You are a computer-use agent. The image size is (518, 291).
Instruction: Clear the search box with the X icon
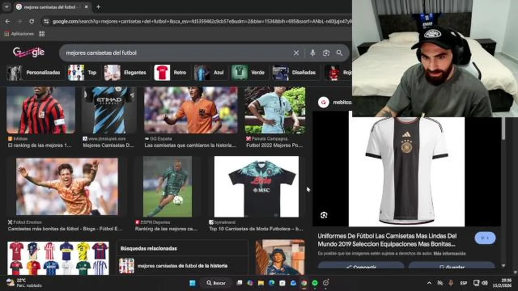click(296, 53)
